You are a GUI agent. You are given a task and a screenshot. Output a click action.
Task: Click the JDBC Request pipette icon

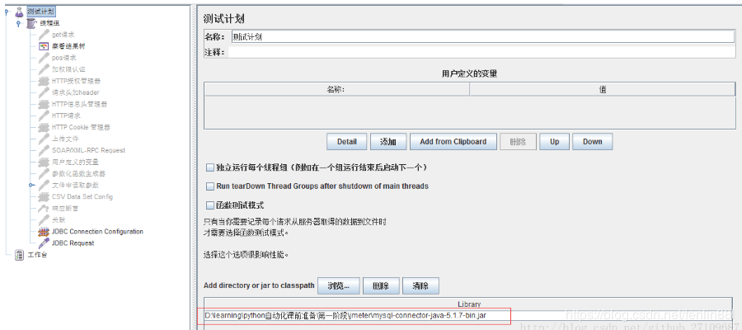(x=44, y=243)
